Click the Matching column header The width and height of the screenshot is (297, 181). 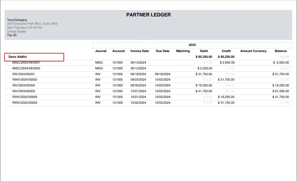click(183, 51)
